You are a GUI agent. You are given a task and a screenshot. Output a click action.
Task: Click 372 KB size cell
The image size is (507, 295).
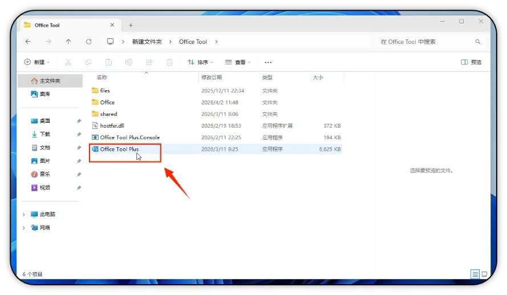[x=332, y=126]
